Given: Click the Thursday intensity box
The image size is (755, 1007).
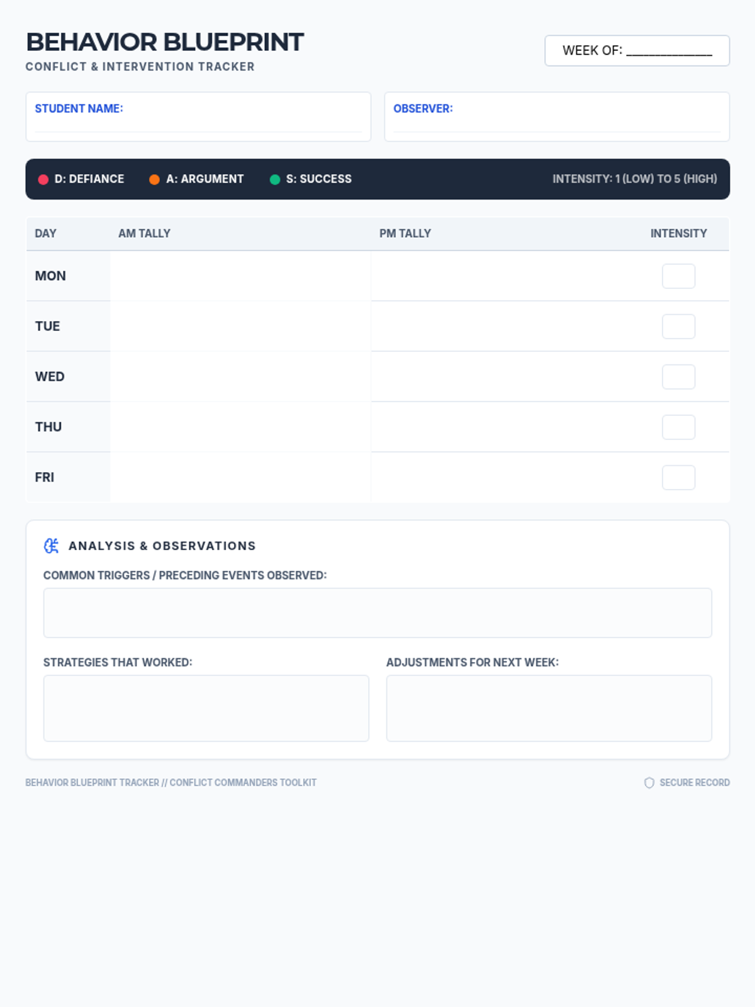Looking at the screenshot, I should 678,427.
